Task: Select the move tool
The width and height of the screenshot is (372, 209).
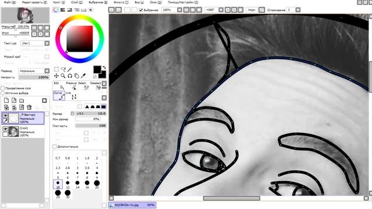Action: (x=56, y=76)
